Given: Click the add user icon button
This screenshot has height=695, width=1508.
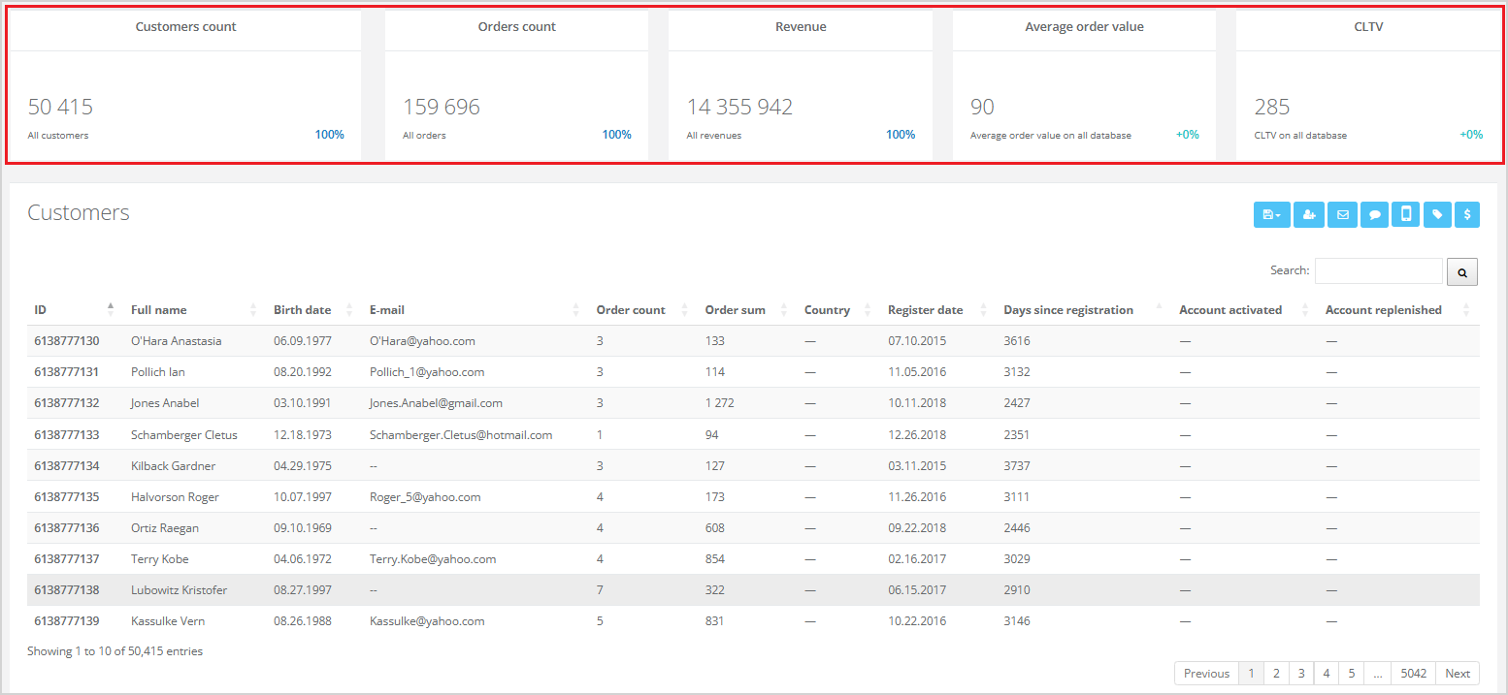Looking at the screenshot, I should pos(1309,214).
